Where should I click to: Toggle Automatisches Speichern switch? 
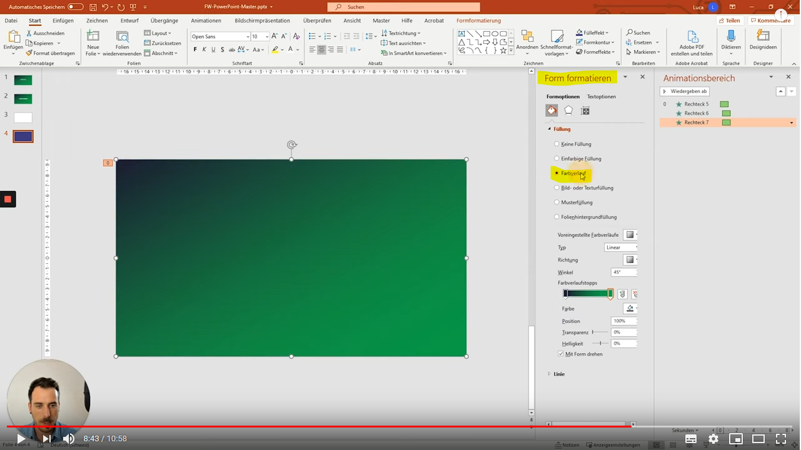[x=76, y=7]
